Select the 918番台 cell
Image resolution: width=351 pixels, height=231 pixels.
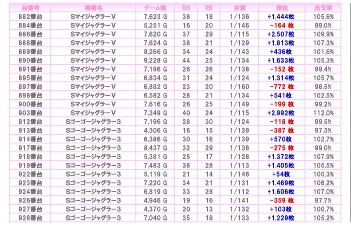click(30, 157)
